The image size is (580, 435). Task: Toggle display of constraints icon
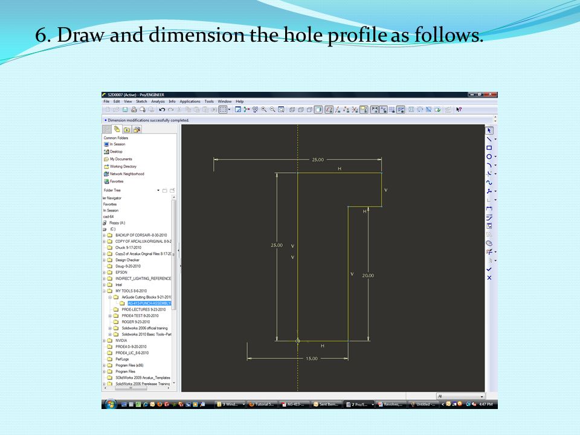coord(383,109)
